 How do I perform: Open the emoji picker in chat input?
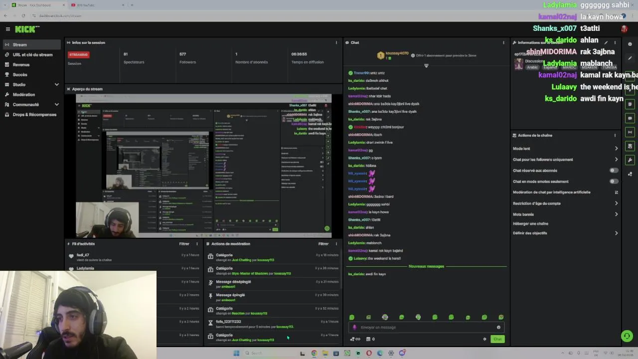pos(498,328)
